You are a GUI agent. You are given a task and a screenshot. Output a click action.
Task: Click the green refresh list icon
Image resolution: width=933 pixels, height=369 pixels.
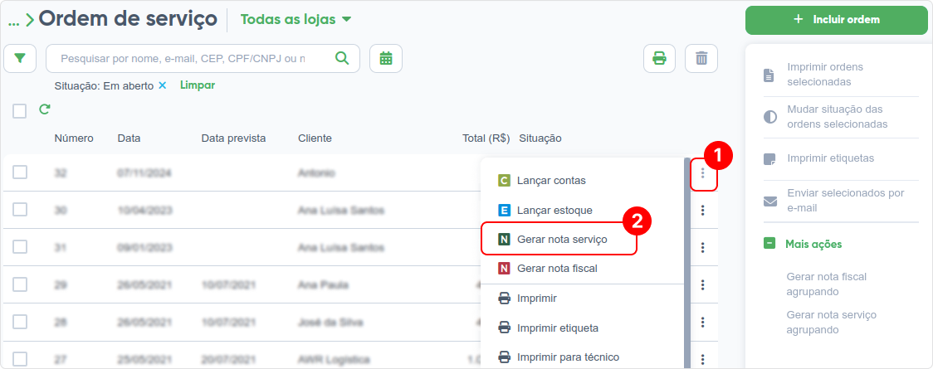(45, 109)
